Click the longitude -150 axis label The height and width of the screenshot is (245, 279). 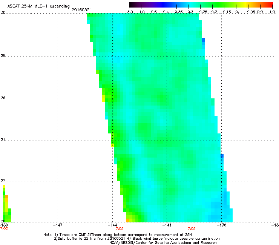[x=4, y=225]
